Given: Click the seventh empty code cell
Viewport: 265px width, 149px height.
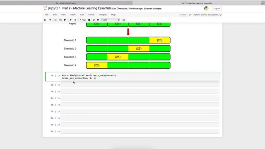Looking at the screenshot, I should [x=140, y=125].
